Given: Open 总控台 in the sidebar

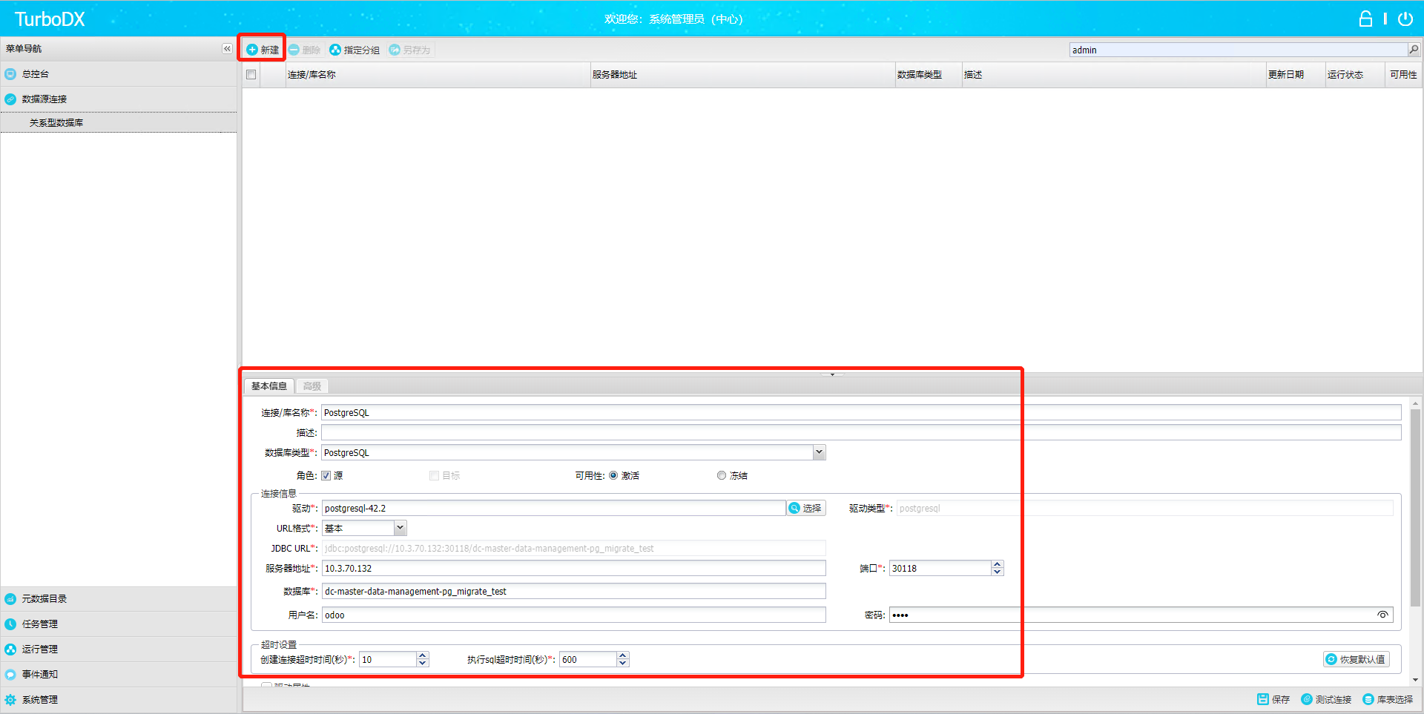Looking at the screenshot, I should (119, 74).
